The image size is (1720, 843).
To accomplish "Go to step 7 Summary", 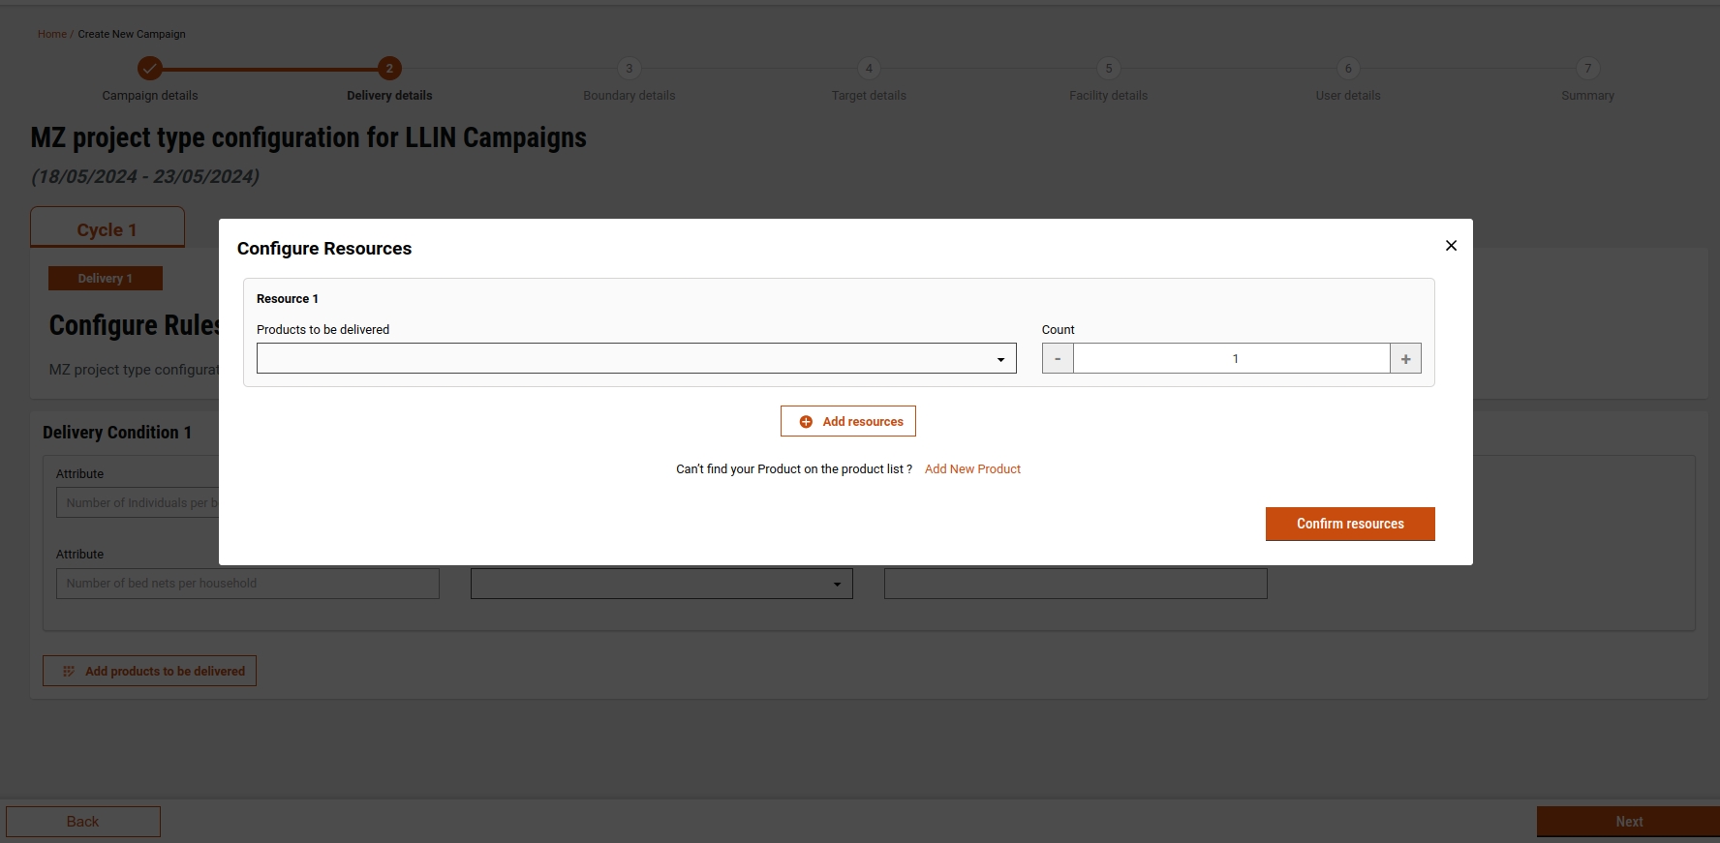I will tap(1587, 69).
